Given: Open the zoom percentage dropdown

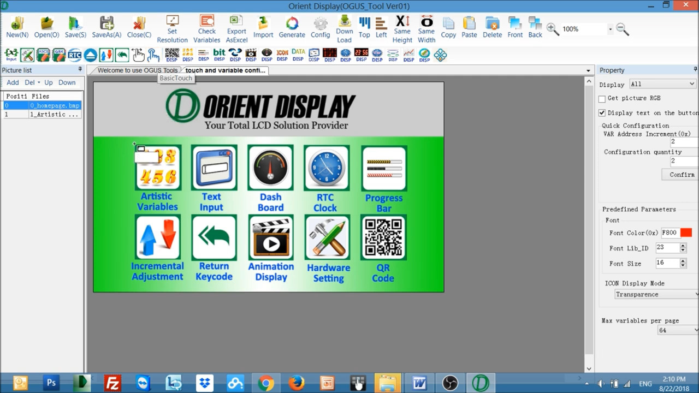Looking at the screenshot, I should 611,29.
